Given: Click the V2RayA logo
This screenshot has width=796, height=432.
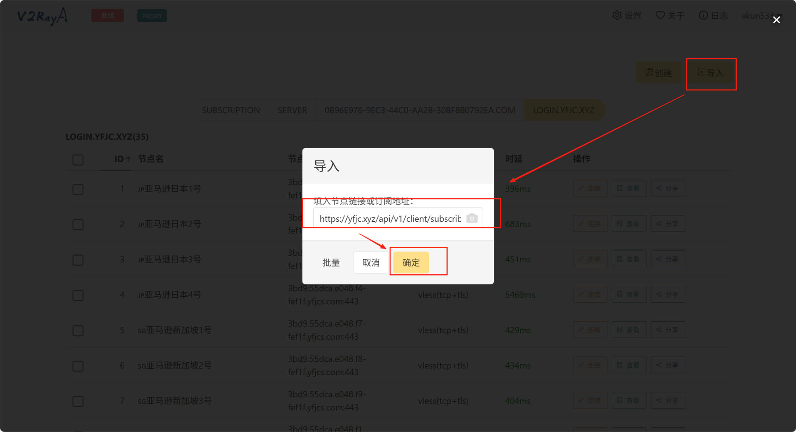Looking at the screenshot, I should click(42, 16).
